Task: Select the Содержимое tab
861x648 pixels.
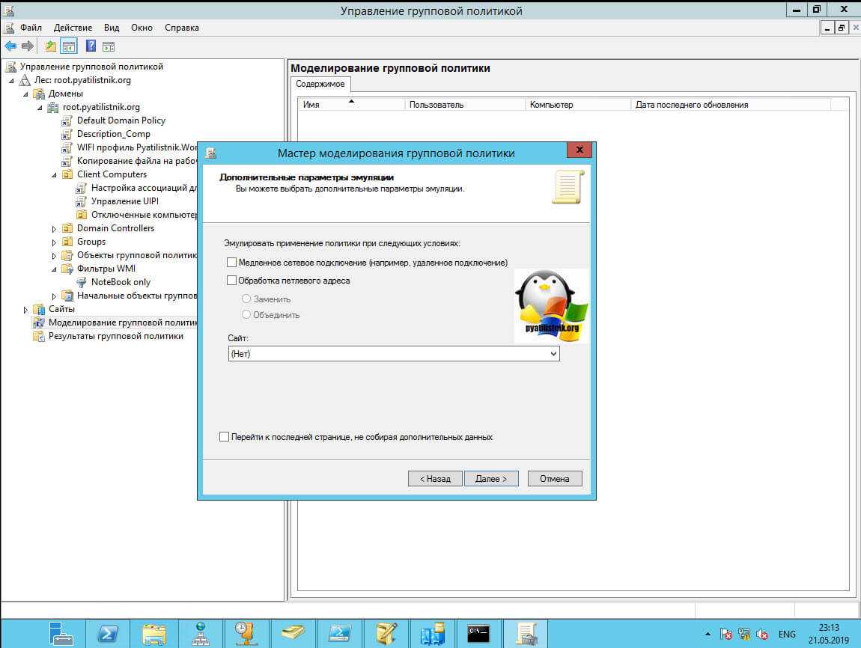Action: coord(320,84)
